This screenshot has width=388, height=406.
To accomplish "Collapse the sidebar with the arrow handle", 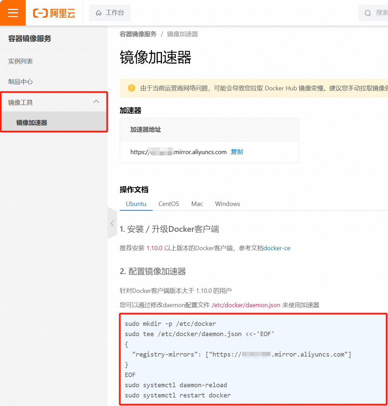I will pos(112,223).
